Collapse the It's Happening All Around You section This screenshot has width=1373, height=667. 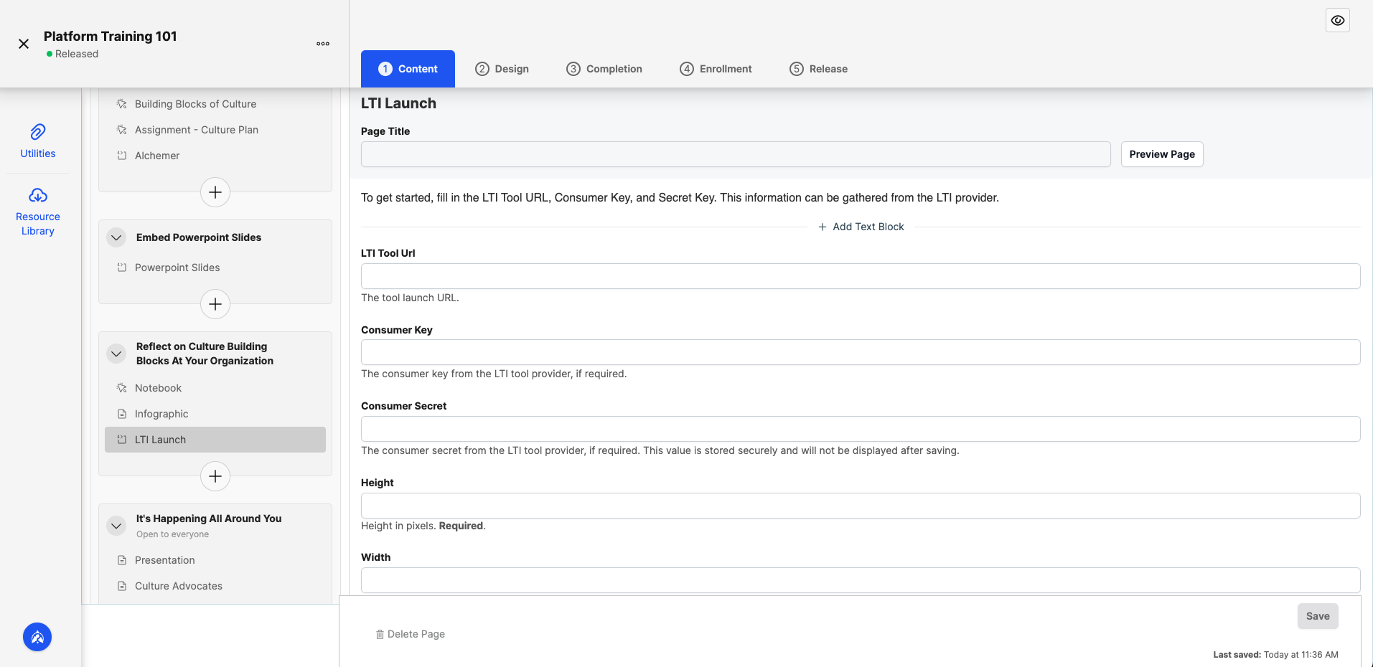[x=116, y=526]
